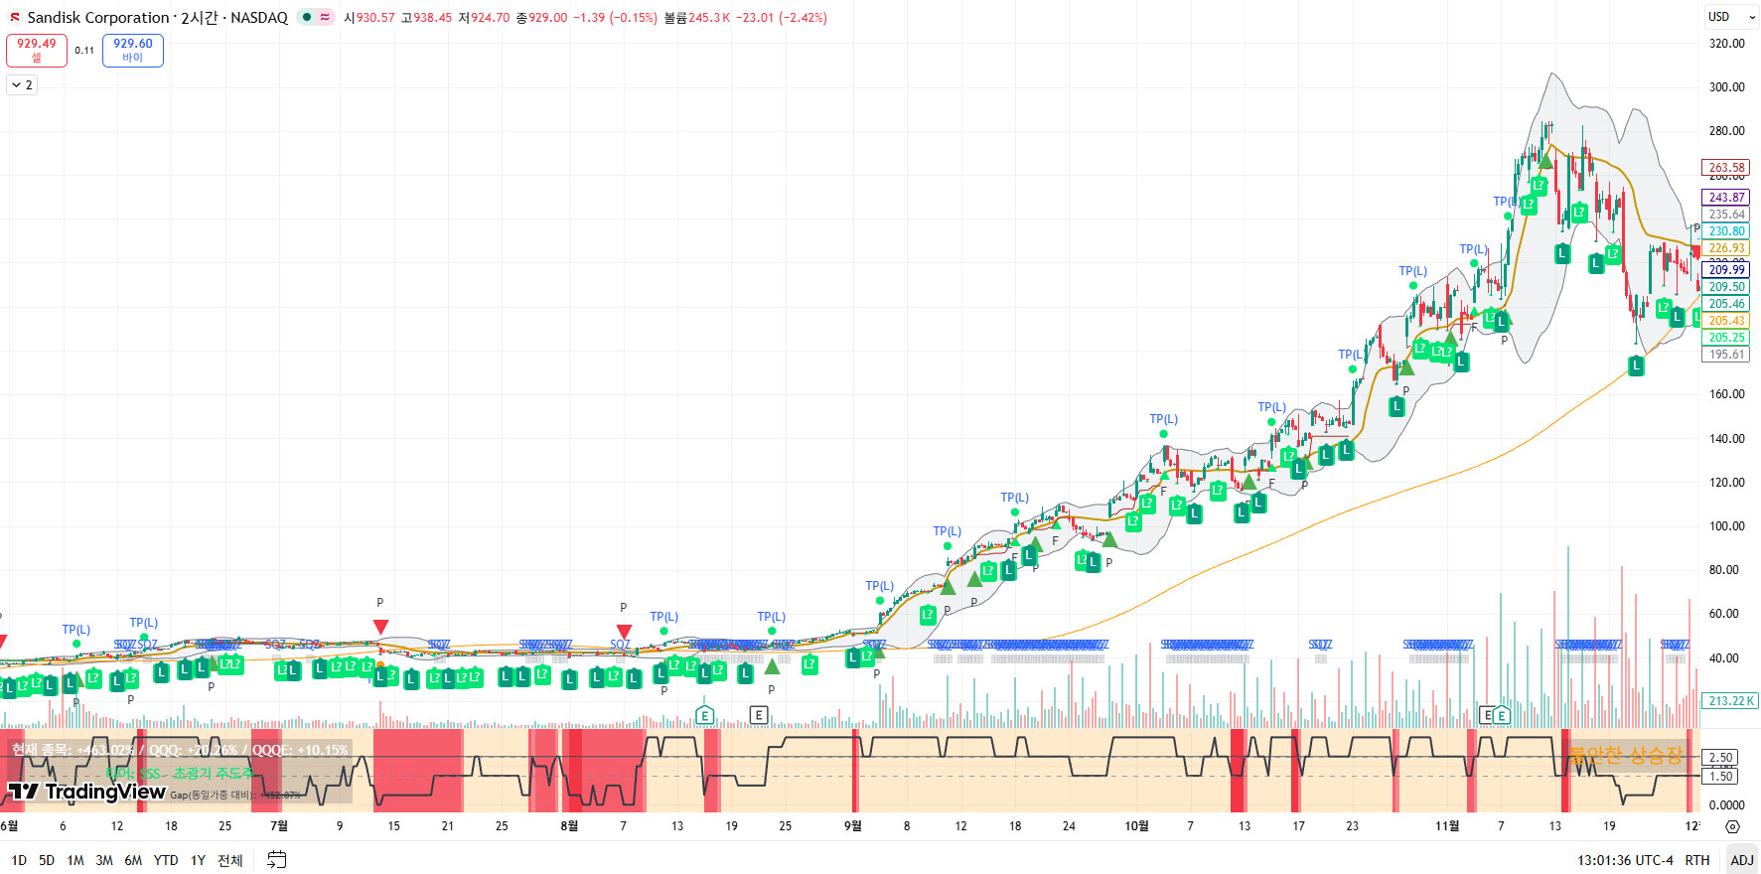
Task: Click the purple 243.87 price label on axis
Action: tap(1726, 198)
